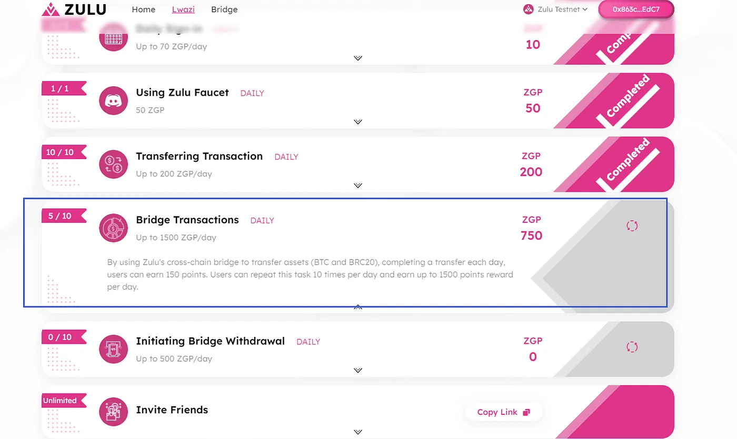Click the Transferring Transaction coin-swap icon
This screenshot has height=439, width=737.
[114, 164]
